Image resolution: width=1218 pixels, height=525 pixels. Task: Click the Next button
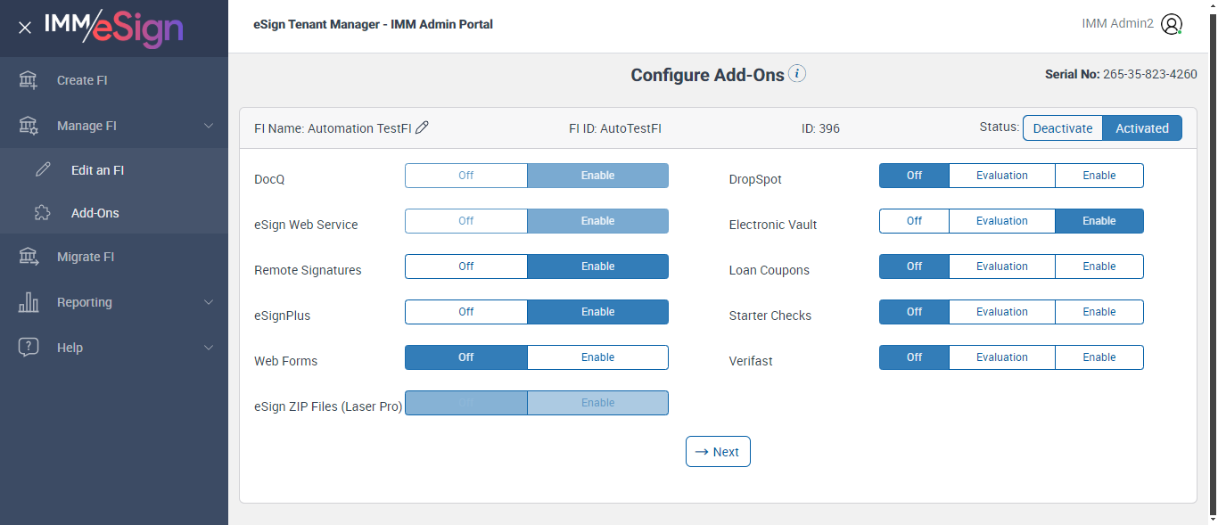pos(718,452)
